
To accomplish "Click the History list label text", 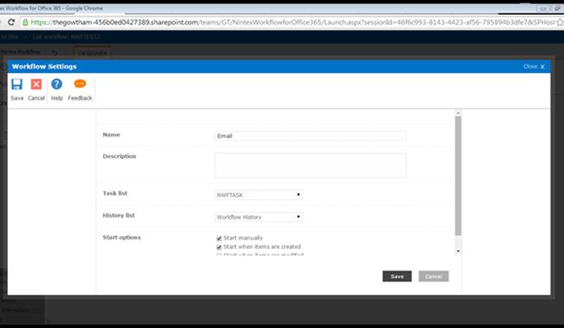I will pyautogui.click(x=119, y=215).
